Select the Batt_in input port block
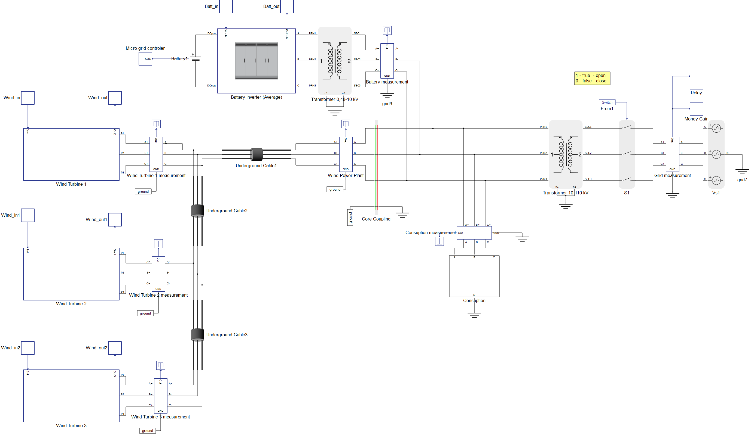 (226, 7)
